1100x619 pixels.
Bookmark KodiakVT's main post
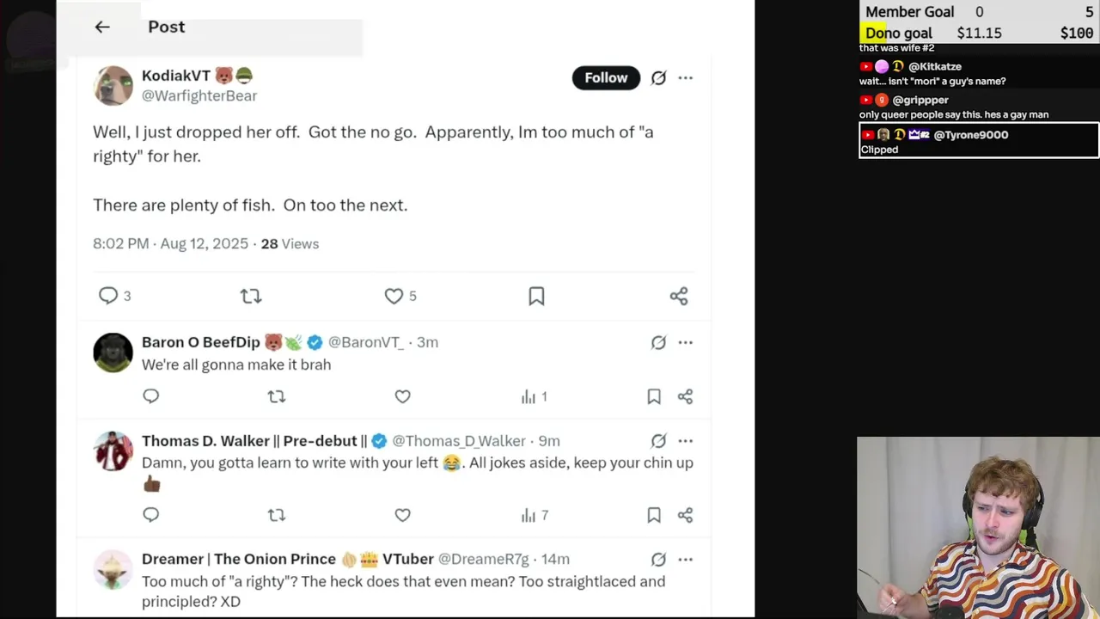pyautogui.click(x=536, y=296)
